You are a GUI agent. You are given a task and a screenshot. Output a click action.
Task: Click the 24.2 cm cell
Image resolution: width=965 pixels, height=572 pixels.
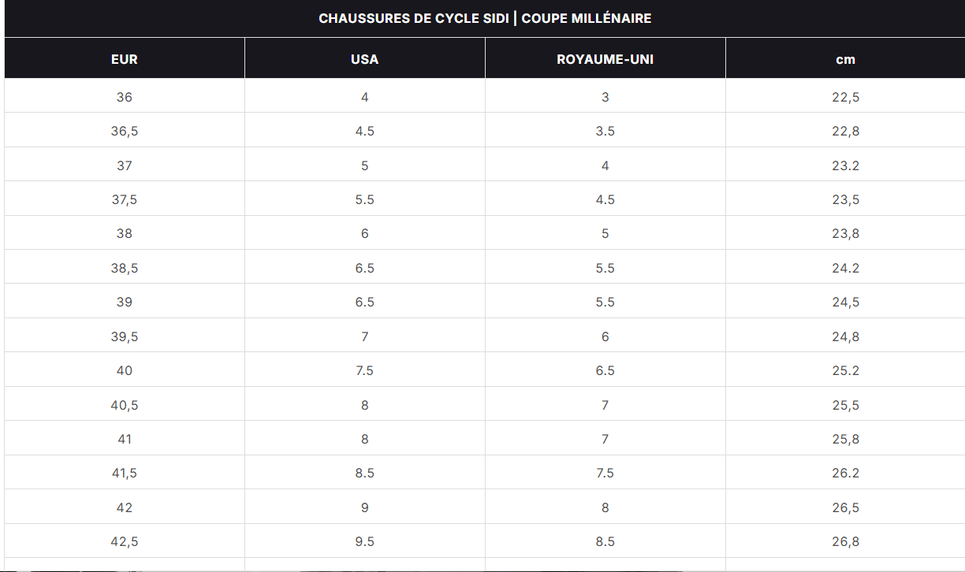(845, 268)
